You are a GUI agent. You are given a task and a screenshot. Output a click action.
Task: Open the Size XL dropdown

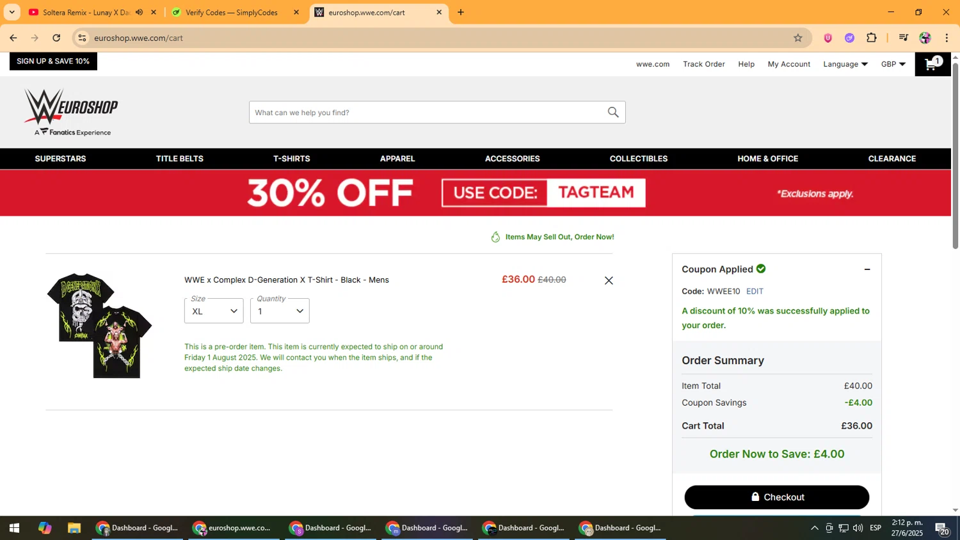pos(214,311)
